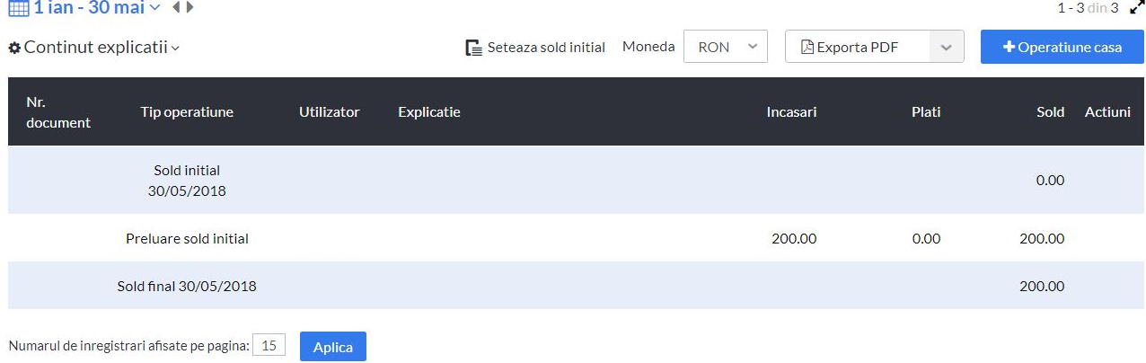
Task: Open the RON currency dropdown
Action: [726, 47]
